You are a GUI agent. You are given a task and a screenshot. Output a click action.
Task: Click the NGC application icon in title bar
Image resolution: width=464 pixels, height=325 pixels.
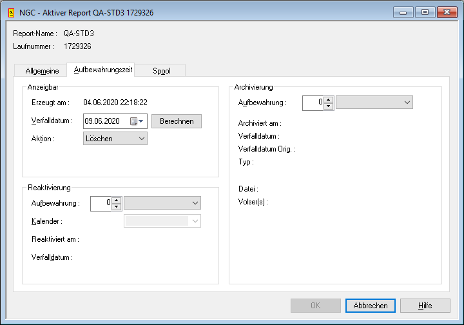[10, 12]
